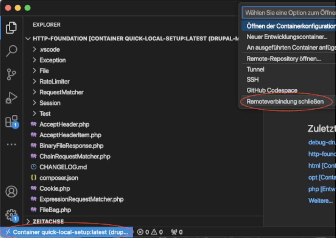This screenshot has height=238, width=336.
Task: Expand the .vscode folder
Action: (x=49, y=50)
